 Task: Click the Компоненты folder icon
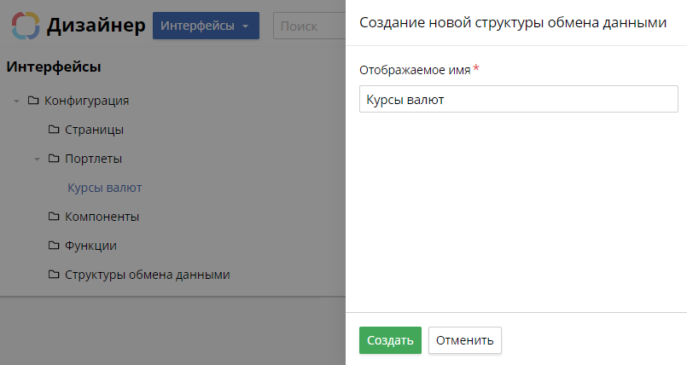click(54, 217)
